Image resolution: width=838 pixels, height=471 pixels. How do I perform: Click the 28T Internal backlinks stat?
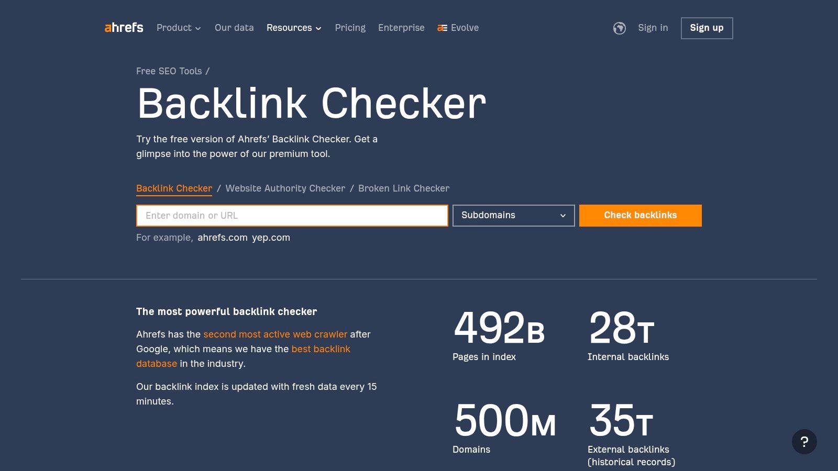tap(628, 335)
